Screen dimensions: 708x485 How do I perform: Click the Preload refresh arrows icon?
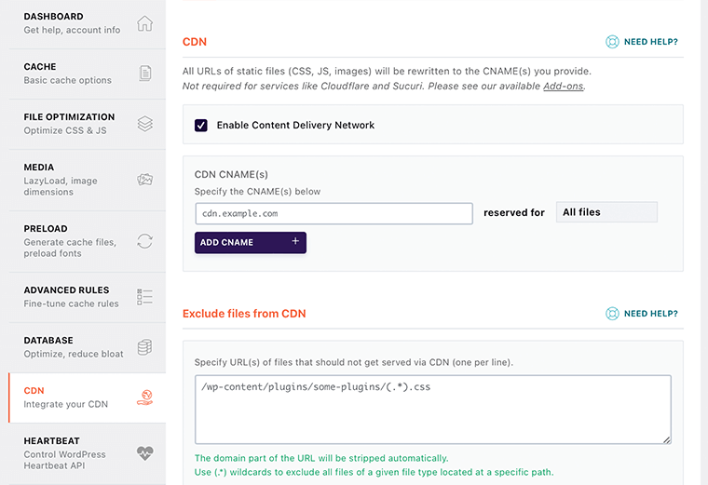tap(144, 241)
